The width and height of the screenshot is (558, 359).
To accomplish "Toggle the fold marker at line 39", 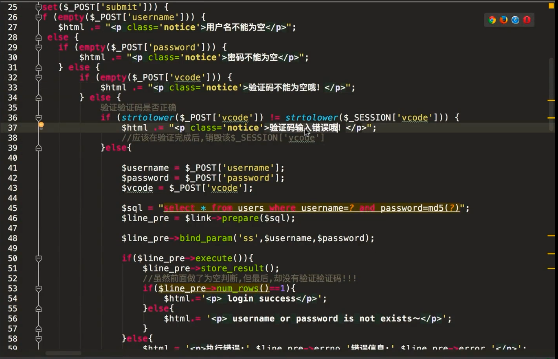I will tap(39, 148).
